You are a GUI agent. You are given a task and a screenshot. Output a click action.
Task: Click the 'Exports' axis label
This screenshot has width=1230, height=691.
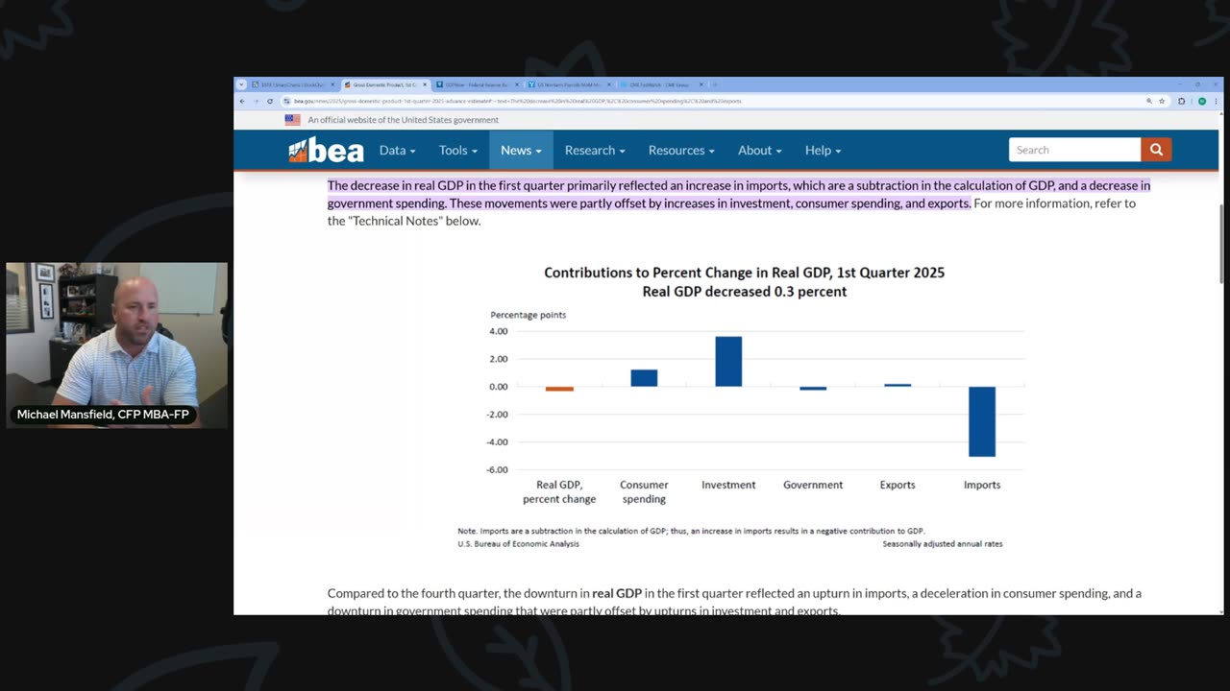898,485
